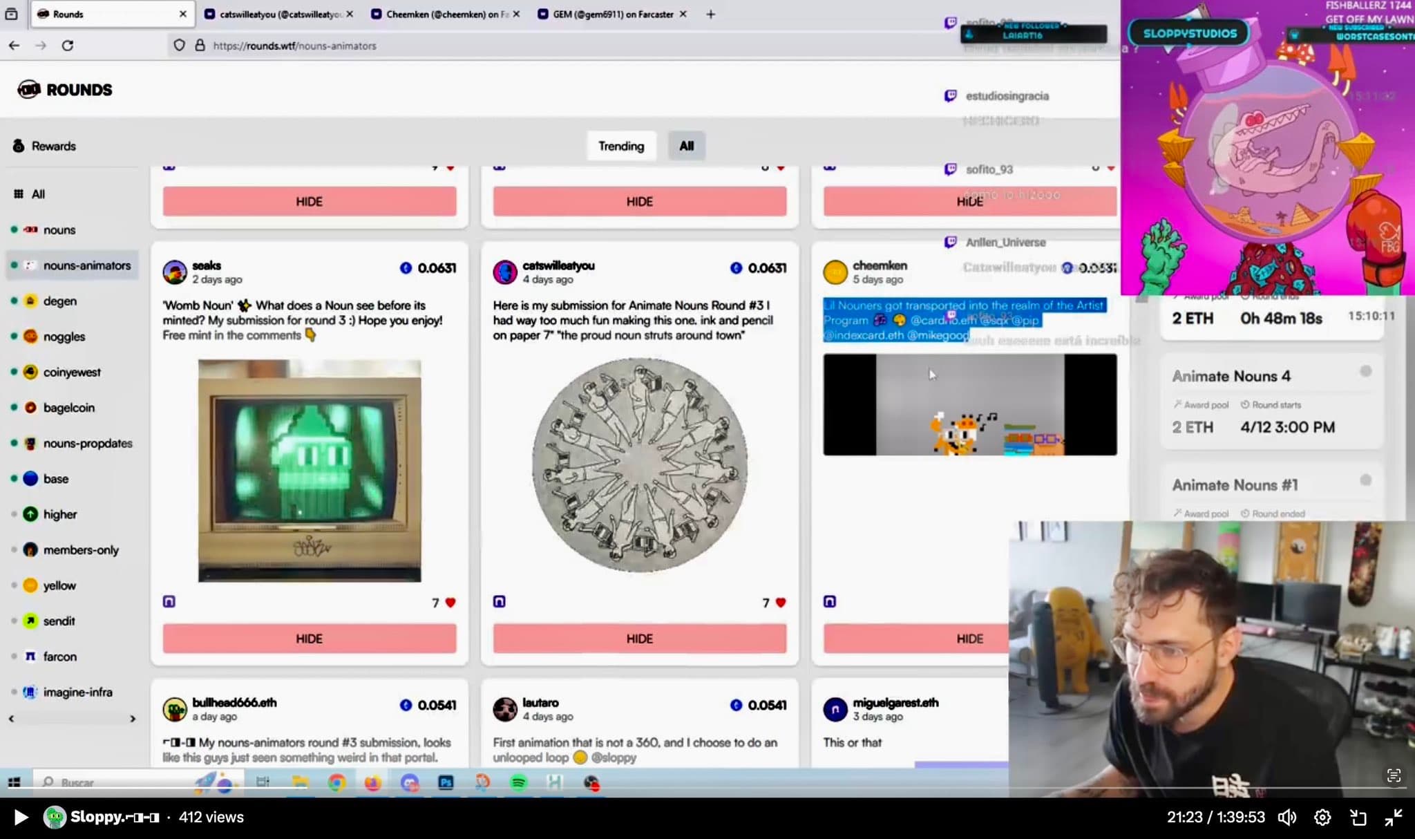Go back with the browser back arrow
The width and height of the screenshot is (1415, 839).
point(14,46)
